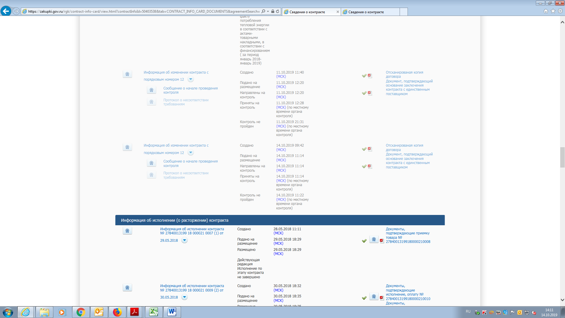Click signature certificate icon beside document 000210008
The height and width of the screenshot is (318, 565).
(x=374, y=239)
